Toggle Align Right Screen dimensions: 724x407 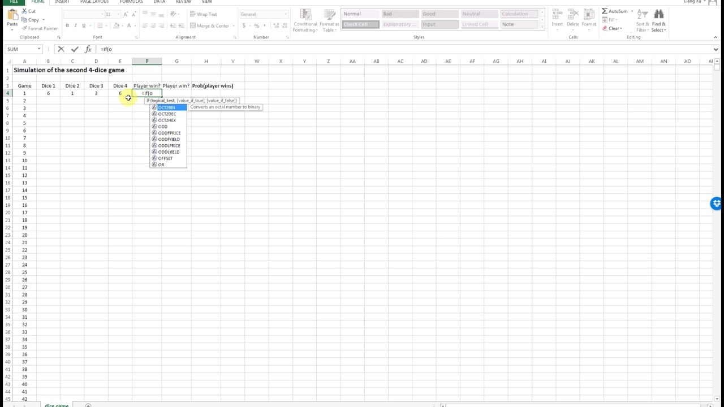(161, 25)
